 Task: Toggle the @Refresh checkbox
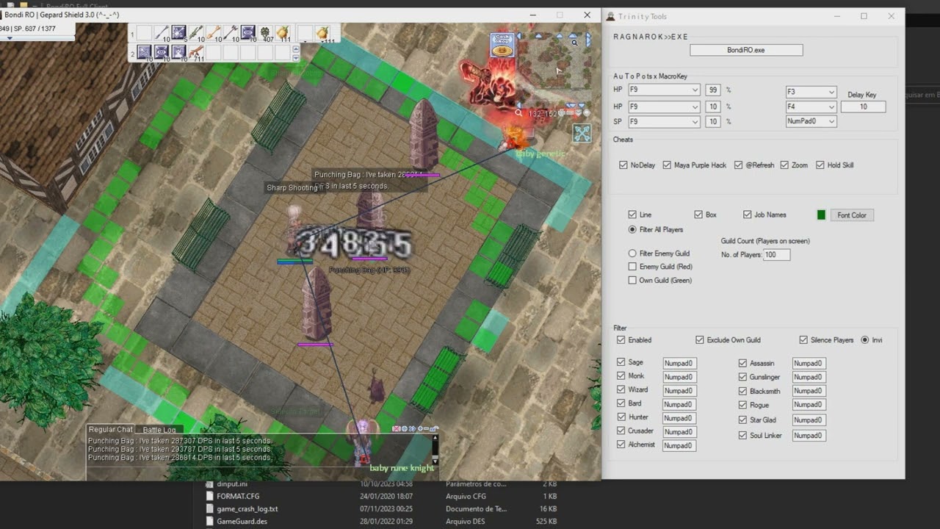click(x=739, y=165)
